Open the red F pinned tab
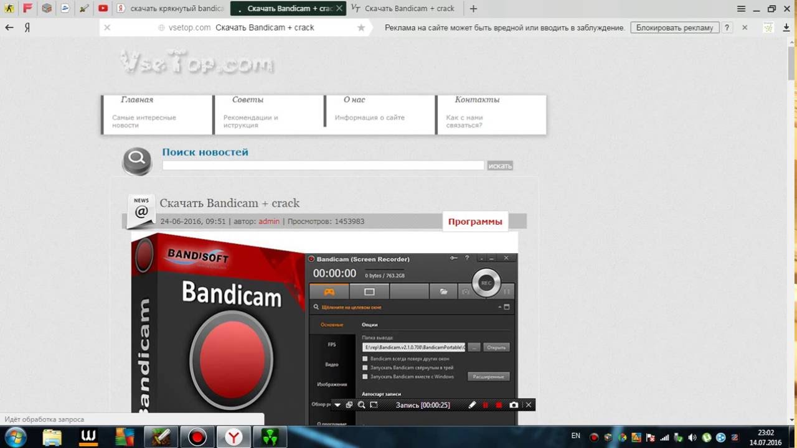This screenshot has height=448, width=797. click(x=27, y=9)
